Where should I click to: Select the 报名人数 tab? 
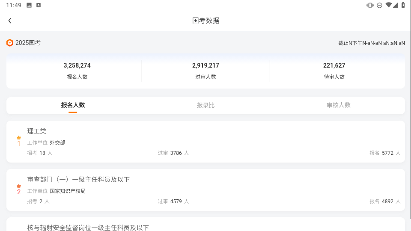73,105
